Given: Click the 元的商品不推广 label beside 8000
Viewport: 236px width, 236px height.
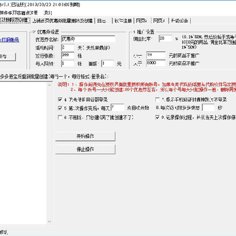Looking at the screenshot, I should point(184,64).
